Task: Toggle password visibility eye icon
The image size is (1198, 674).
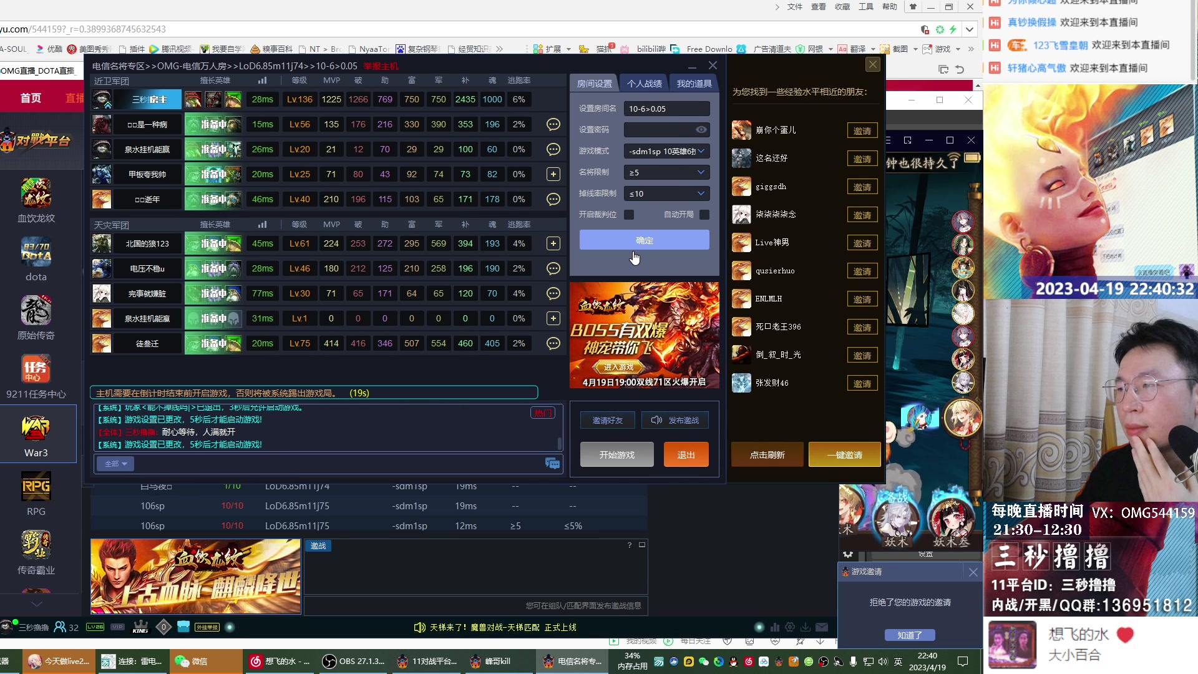Action: coord(701,130)
